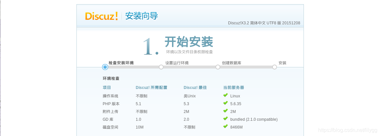
Task: Click the 当前服务器 column header
Action: point(234,88)
